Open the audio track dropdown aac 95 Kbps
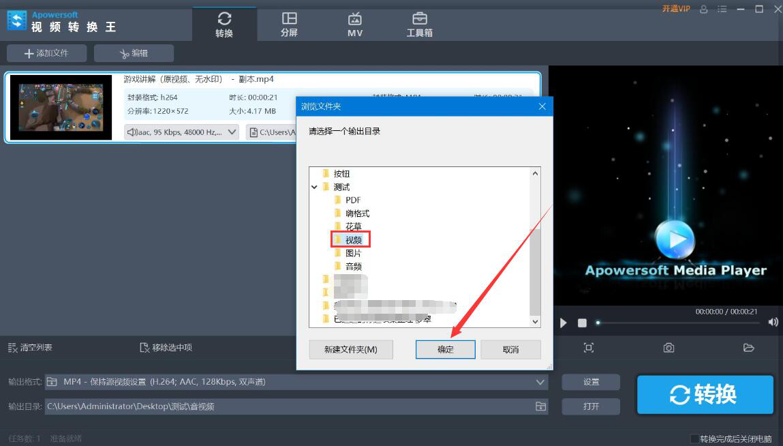Viewport: 783px width, 446px height. (182, 132)
